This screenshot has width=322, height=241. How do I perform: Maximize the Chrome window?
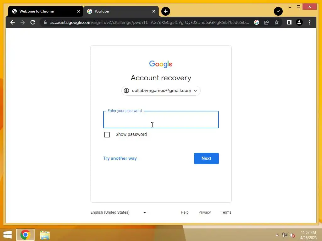tap(298, 7)
